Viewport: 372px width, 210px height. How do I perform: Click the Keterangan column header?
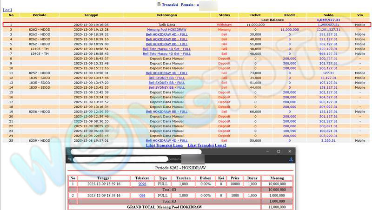coord(166,15)
